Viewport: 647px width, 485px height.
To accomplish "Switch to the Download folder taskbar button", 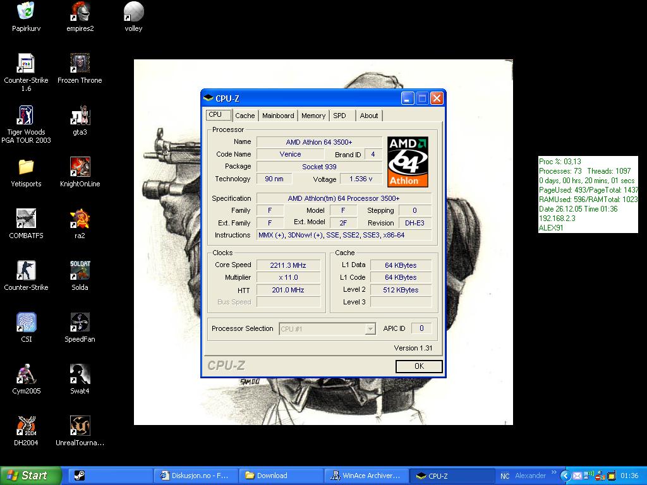I will (x=282, y=476).
